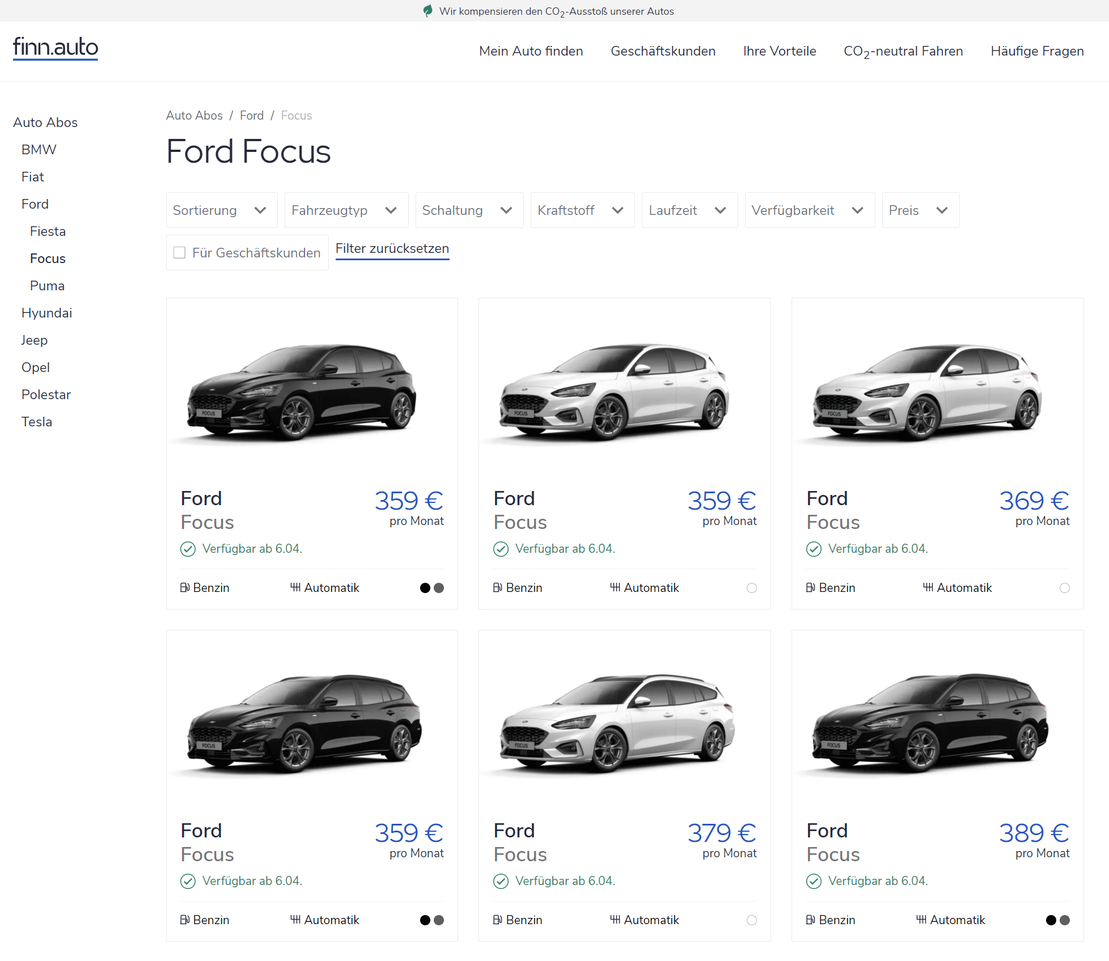Select Ford brand in the sidebar
Screen dimensions: 1109x961
coord(35,204)
